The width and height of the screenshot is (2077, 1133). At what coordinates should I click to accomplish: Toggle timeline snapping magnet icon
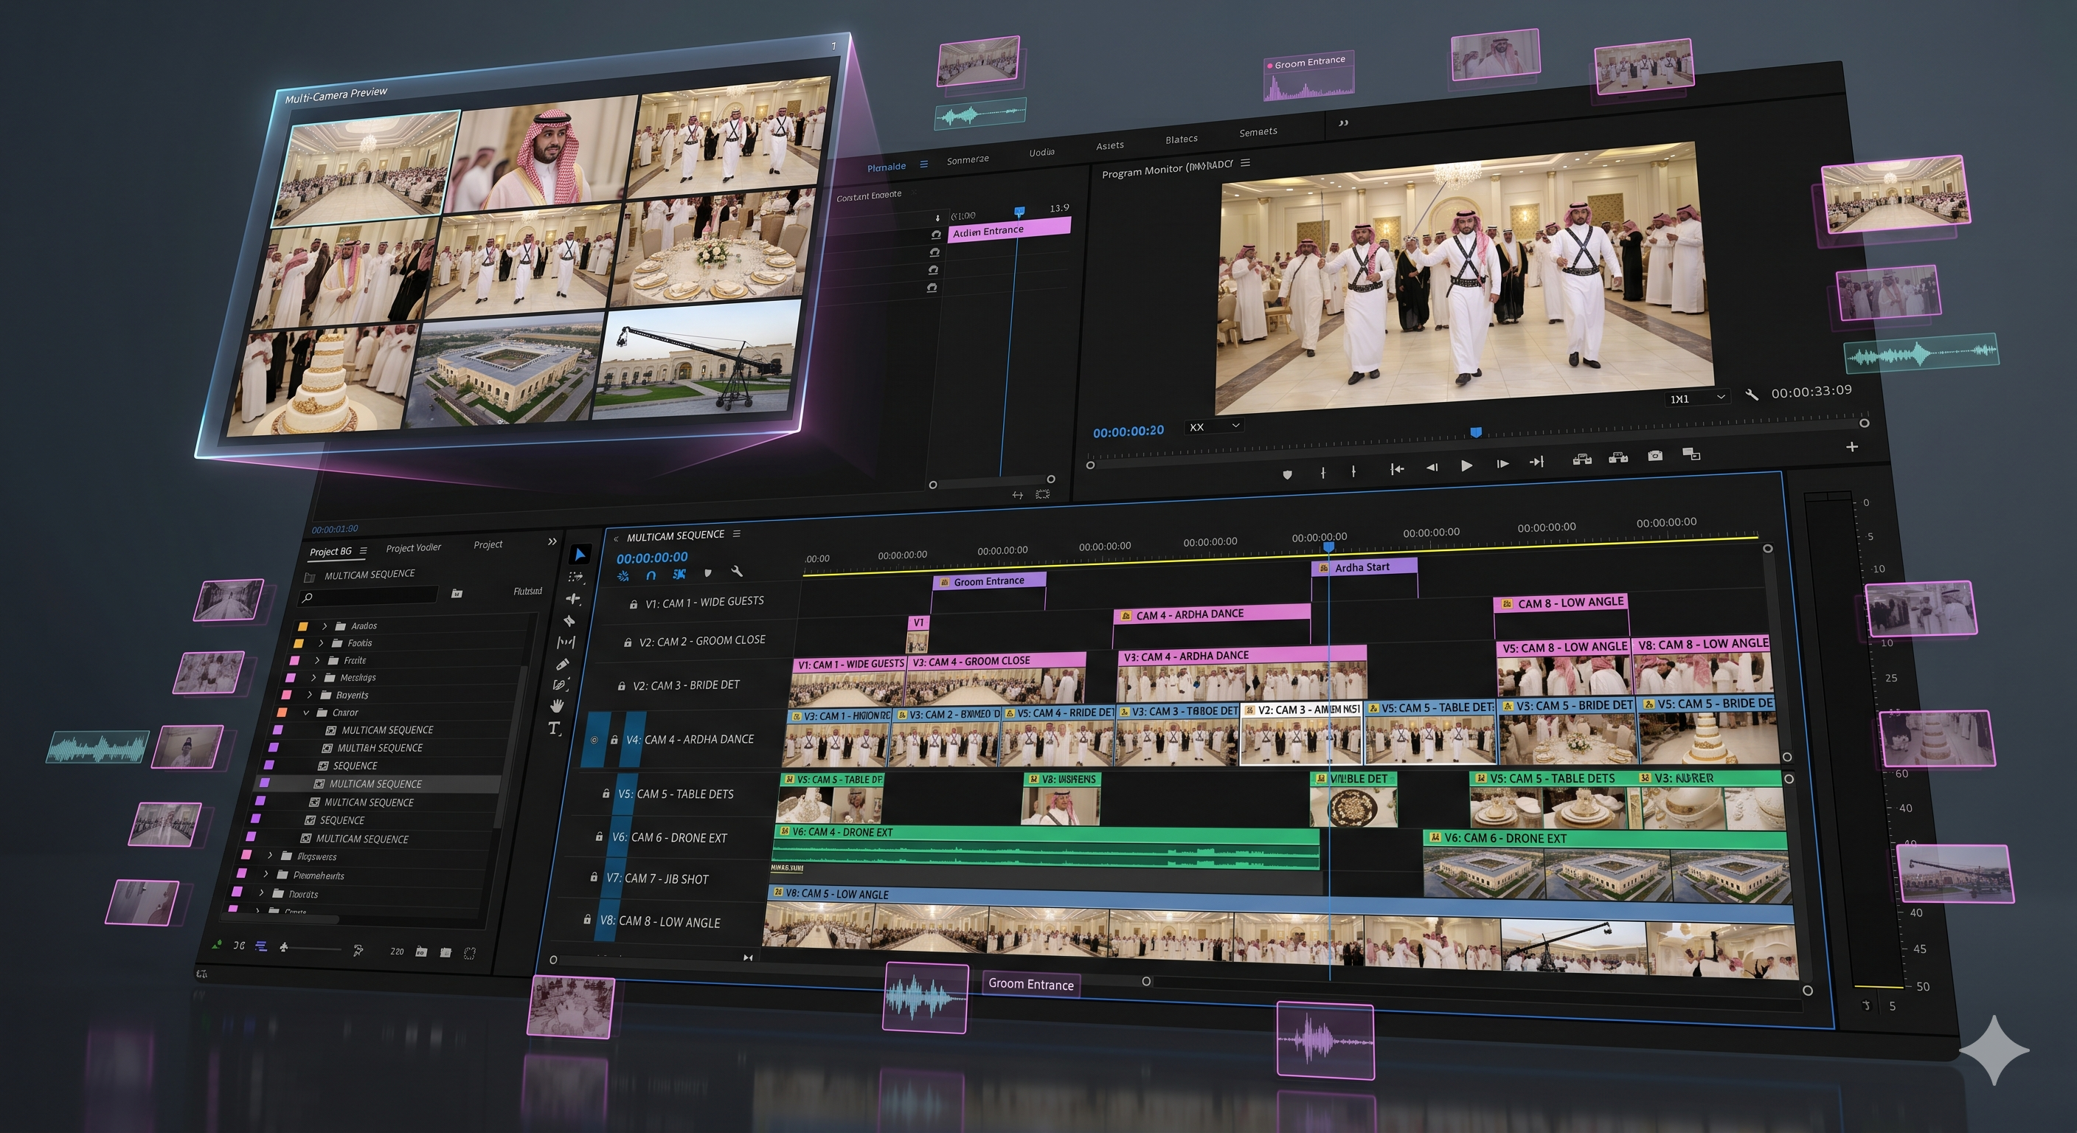(651, 575)
